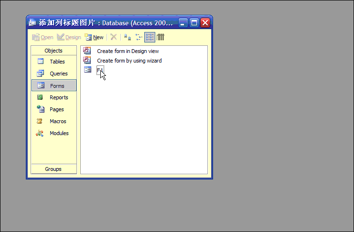Click the F1 form icon
The height and width of the screenshot is (232, 354).
87,70
